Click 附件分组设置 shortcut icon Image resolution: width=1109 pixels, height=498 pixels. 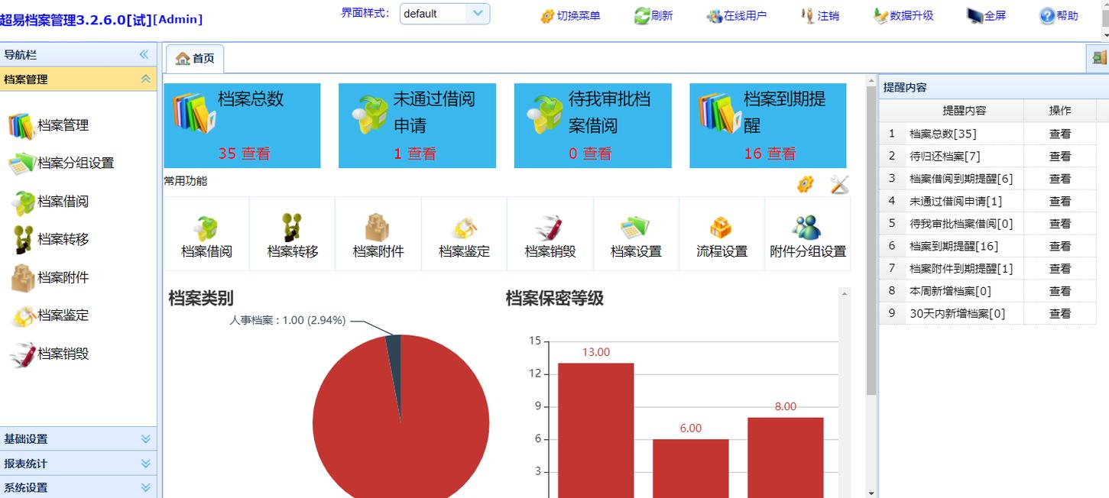807,228
